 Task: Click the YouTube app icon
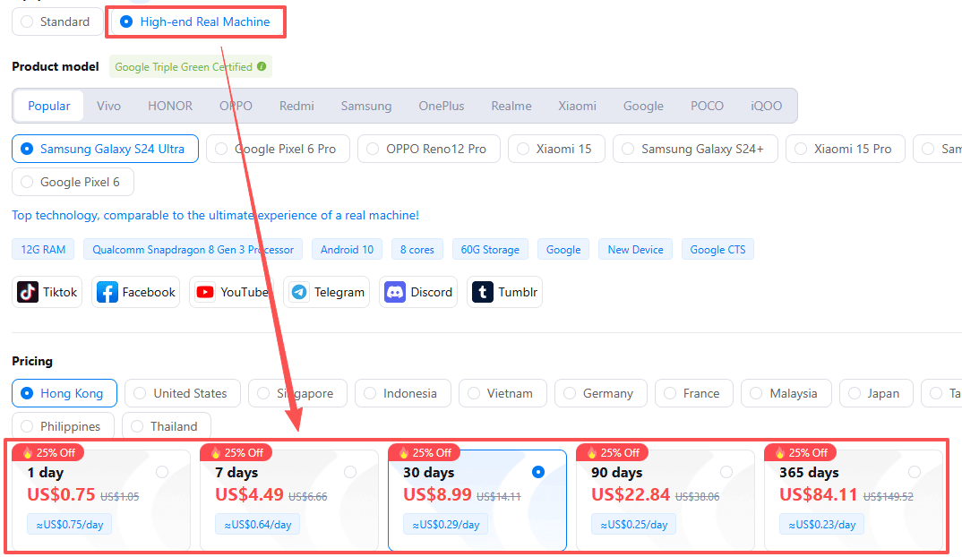pyautogui.click(x=205, y=292)
